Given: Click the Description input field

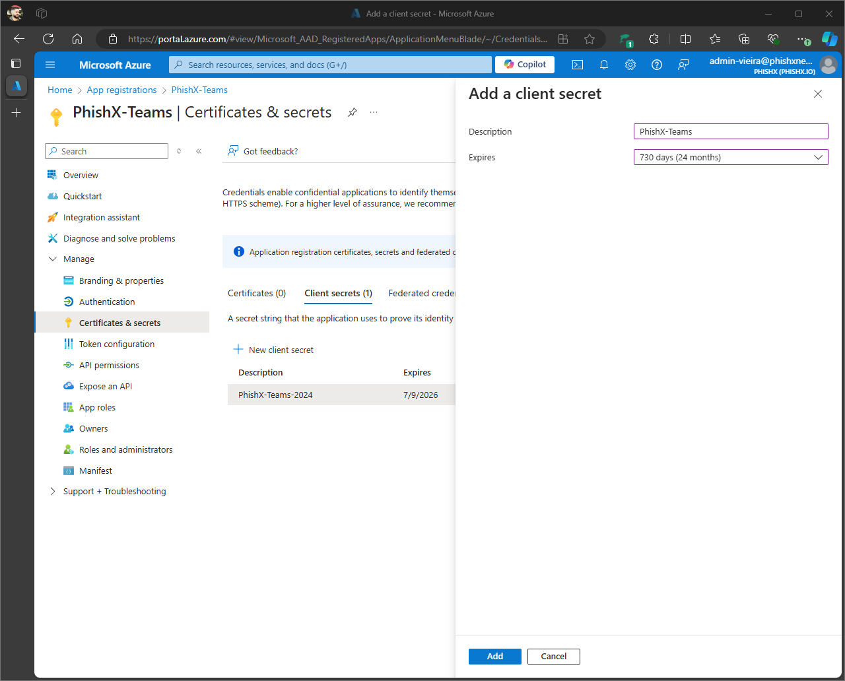Looking at the screenshot, I should pyautogui.click(x=731, y=131).
